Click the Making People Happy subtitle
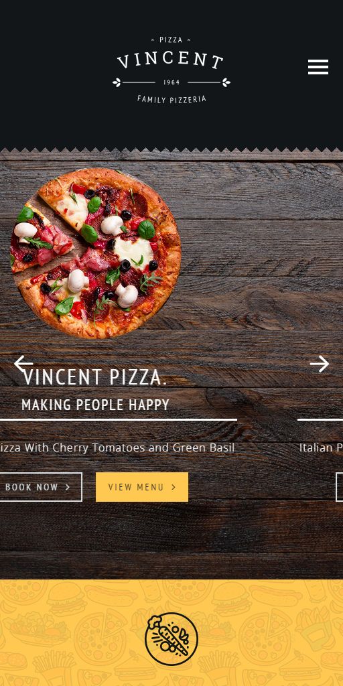Image resolution: width=343 pixels, height=686 pixels. coord(95,405)
